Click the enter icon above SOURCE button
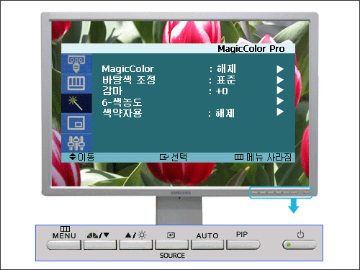The image size is (360, 270). click(x=171, y=235)
